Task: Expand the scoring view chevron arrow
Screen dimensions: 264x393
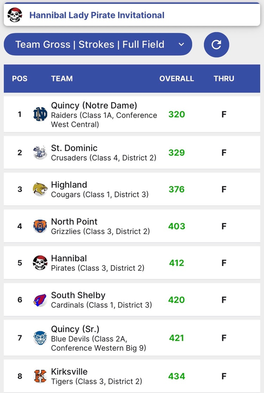Action: [x=182, y=45]
